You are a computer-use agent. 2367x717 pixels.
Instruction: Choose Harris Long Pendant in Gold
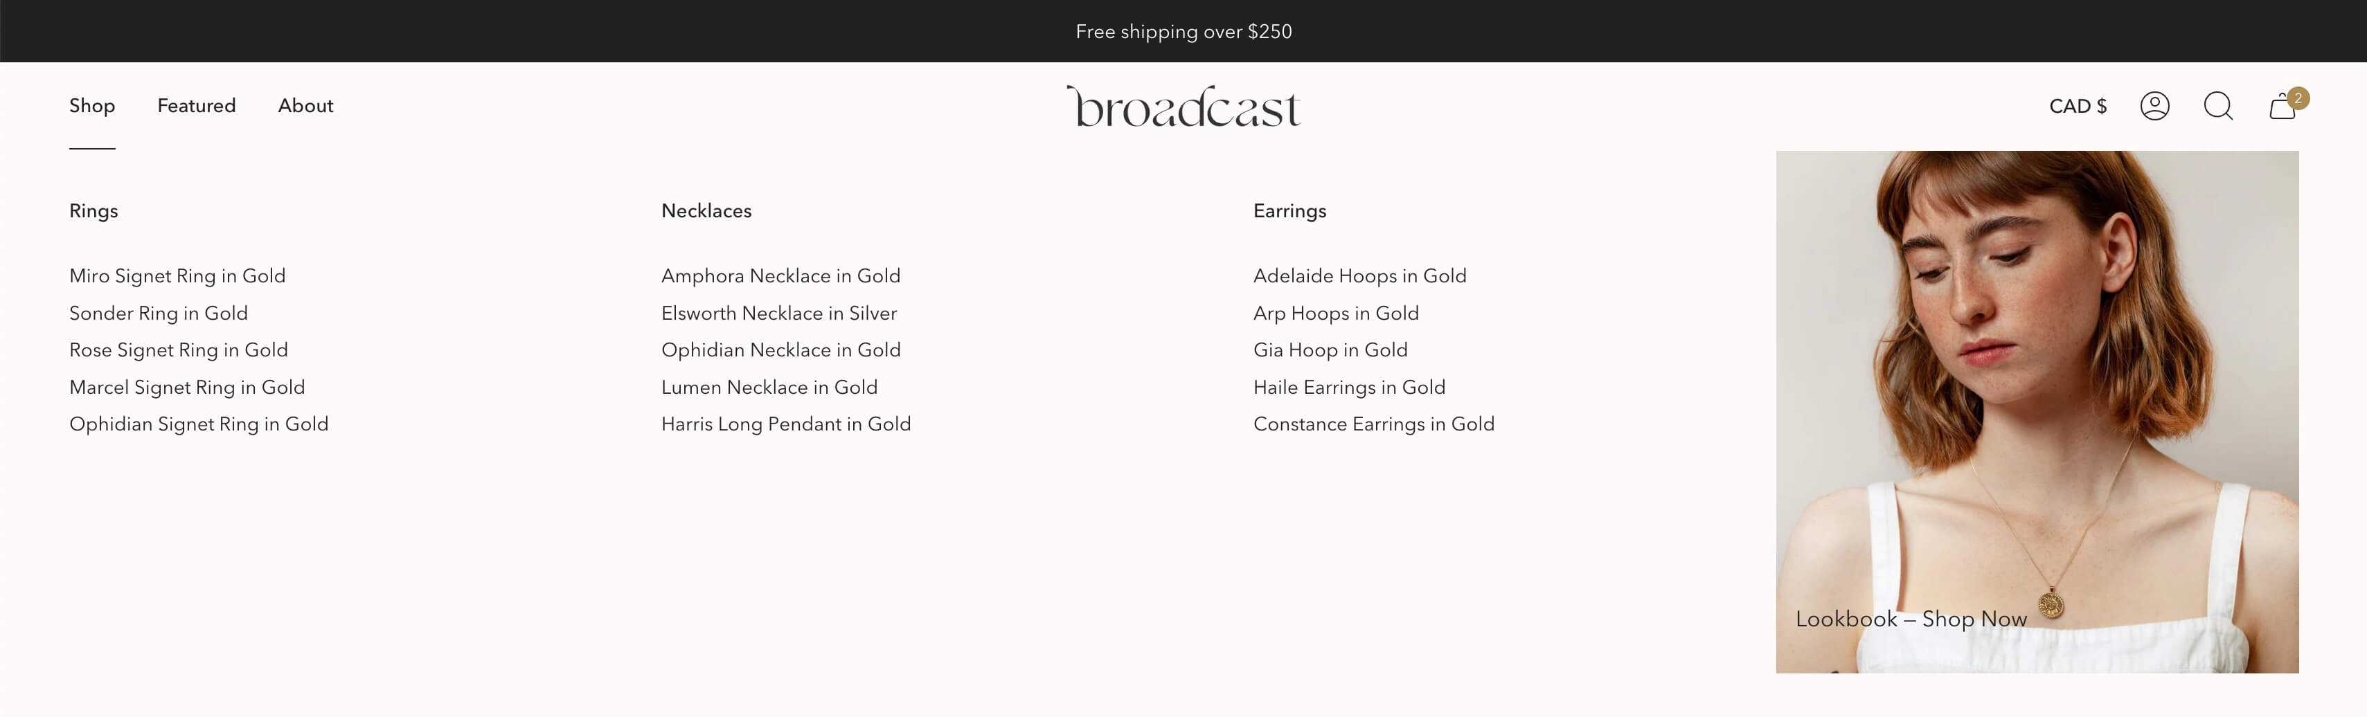pos(785,424)
